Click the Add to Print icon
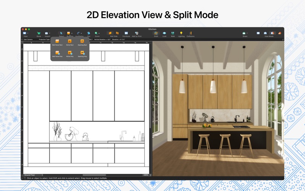This screenshot has width=305, height=191. point(136,33)
